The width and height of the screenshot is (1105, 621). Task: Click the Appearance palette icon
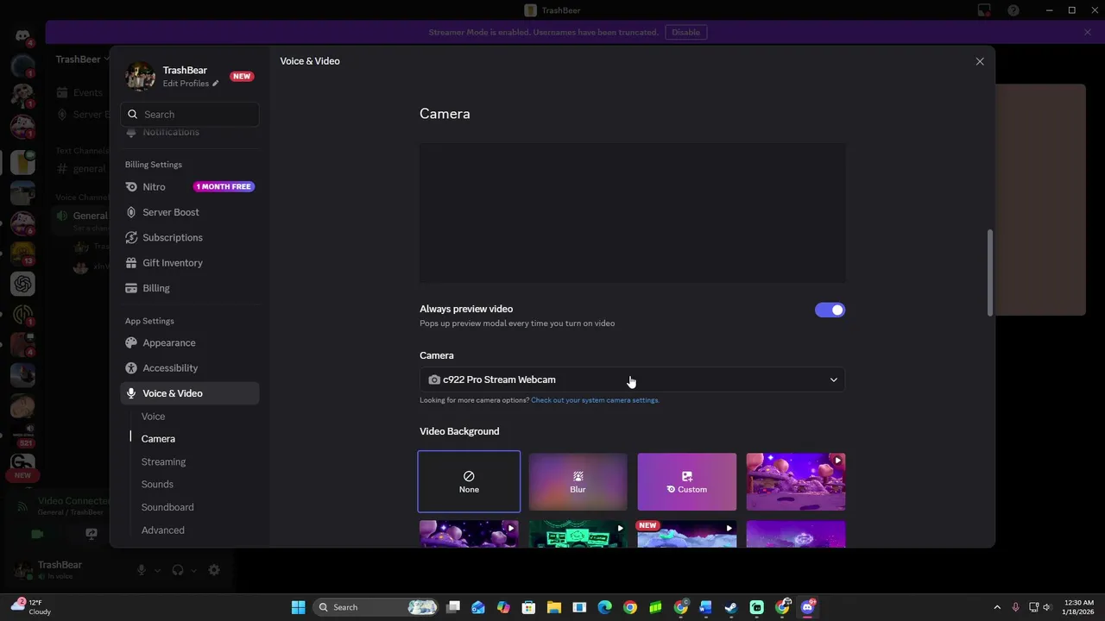pos(131,342)
